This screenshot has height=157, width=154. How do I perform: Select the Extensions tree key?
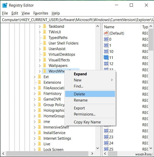52,82
